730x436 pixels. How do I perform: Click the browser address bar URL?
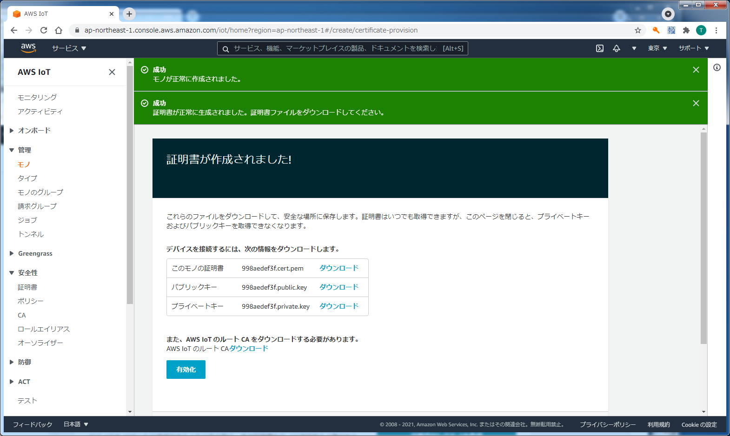pos(251,30)
